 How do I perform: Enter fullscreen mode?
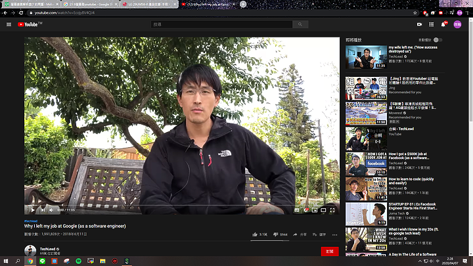coord(332,210)
